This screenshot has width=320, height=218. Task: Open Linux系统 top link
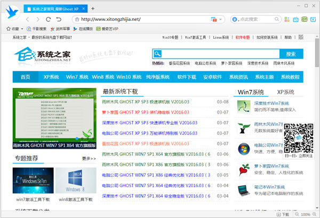[x=221, y=37]
